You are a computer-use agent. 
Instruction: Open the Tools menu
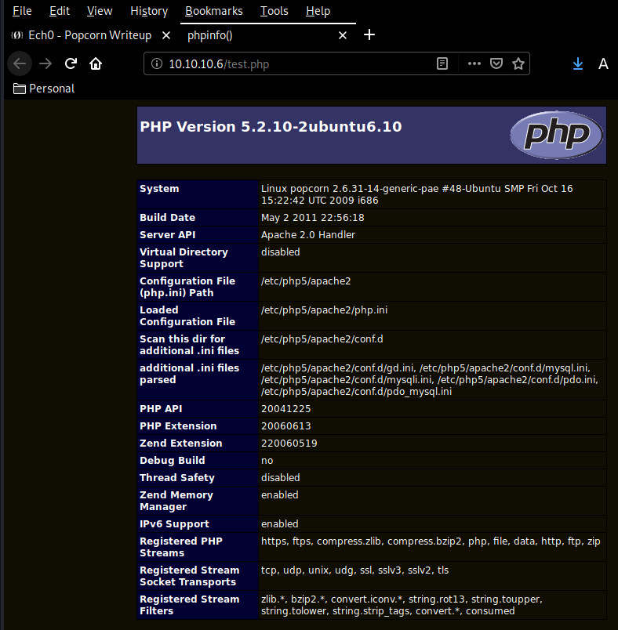(274, 11)
